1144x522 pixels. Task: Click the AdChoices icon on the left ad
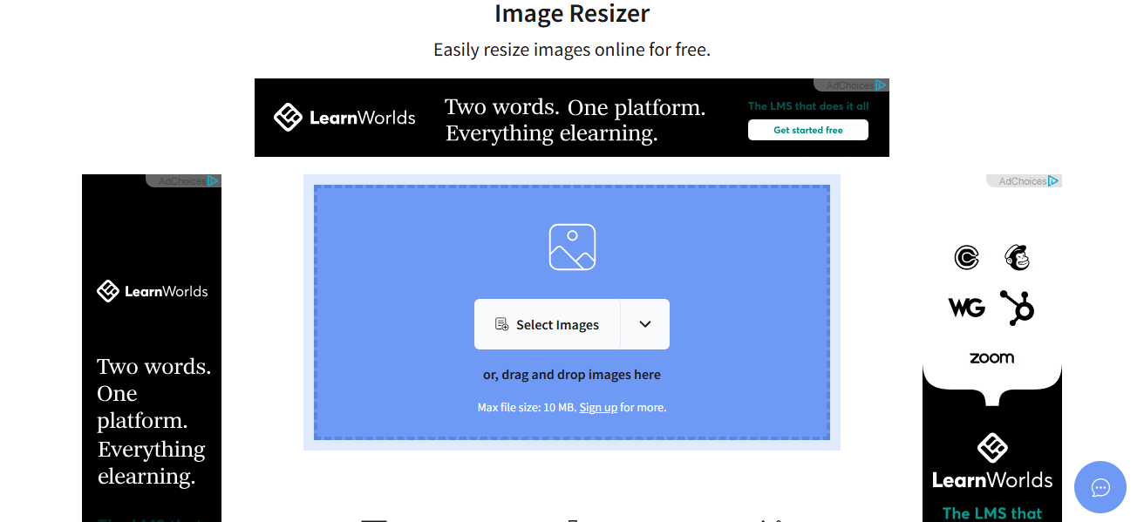tap(214, 180)
